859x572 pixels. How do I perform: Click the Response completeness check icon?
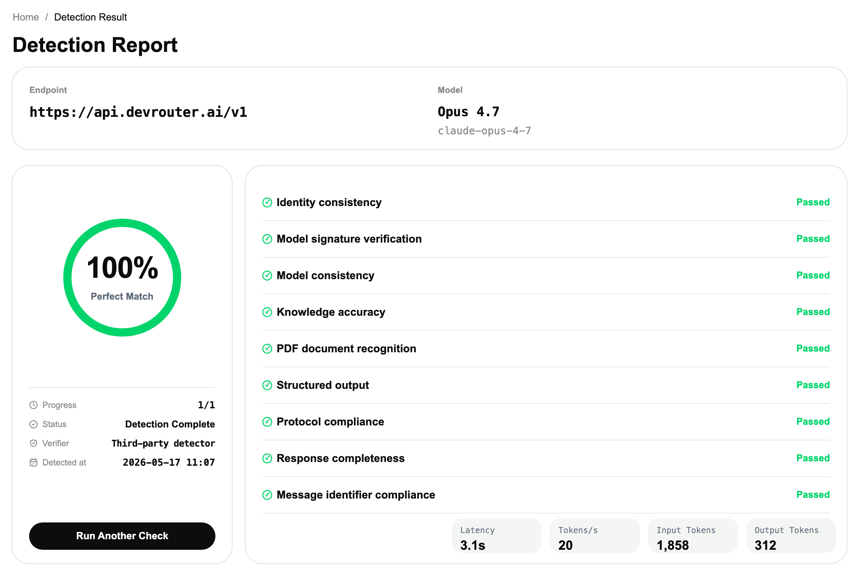pyautogui.click(x=267, y=458)
